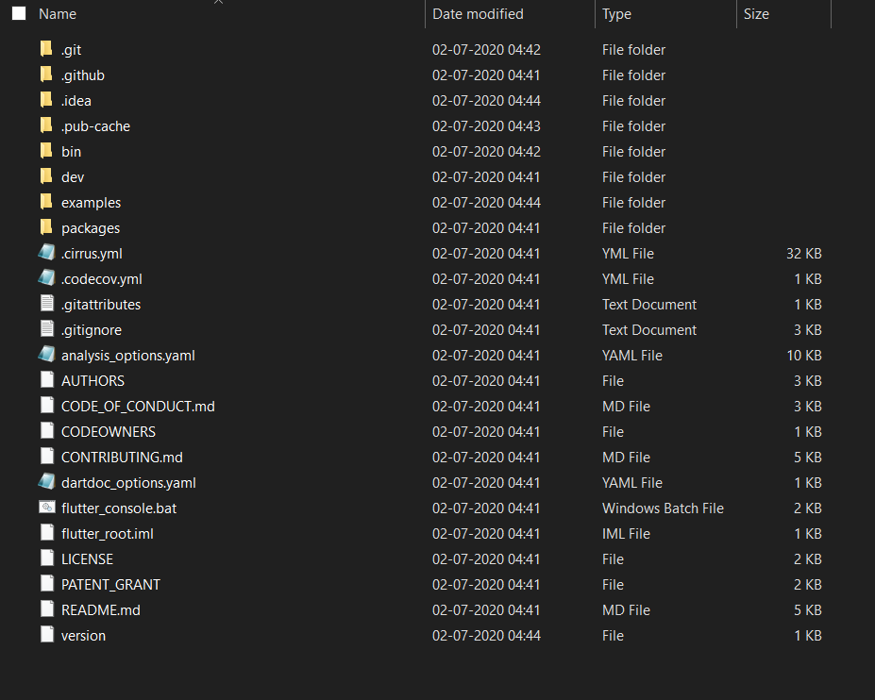875x700 pixels.
Task: Click the LICENSE file icon
Action: pyautogui.click(x=47, y=558)
